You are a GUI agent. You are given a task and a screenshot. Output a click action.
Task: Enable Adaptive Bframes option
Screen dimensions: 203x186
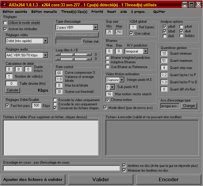coord(108,62)
